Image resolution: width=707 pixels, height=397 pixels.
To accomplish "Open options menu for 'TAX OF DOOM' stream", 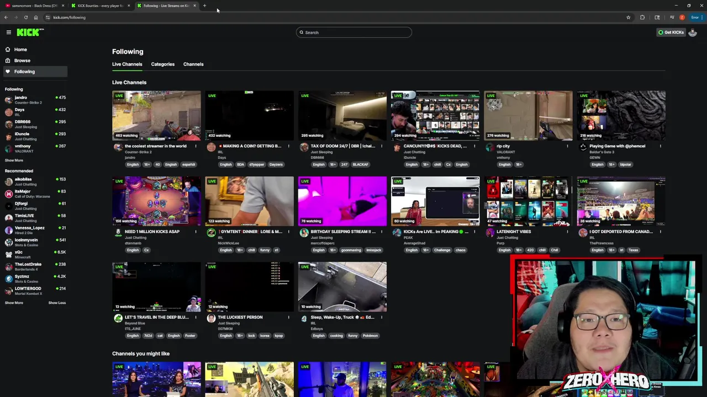I will [x=382, y=146].
